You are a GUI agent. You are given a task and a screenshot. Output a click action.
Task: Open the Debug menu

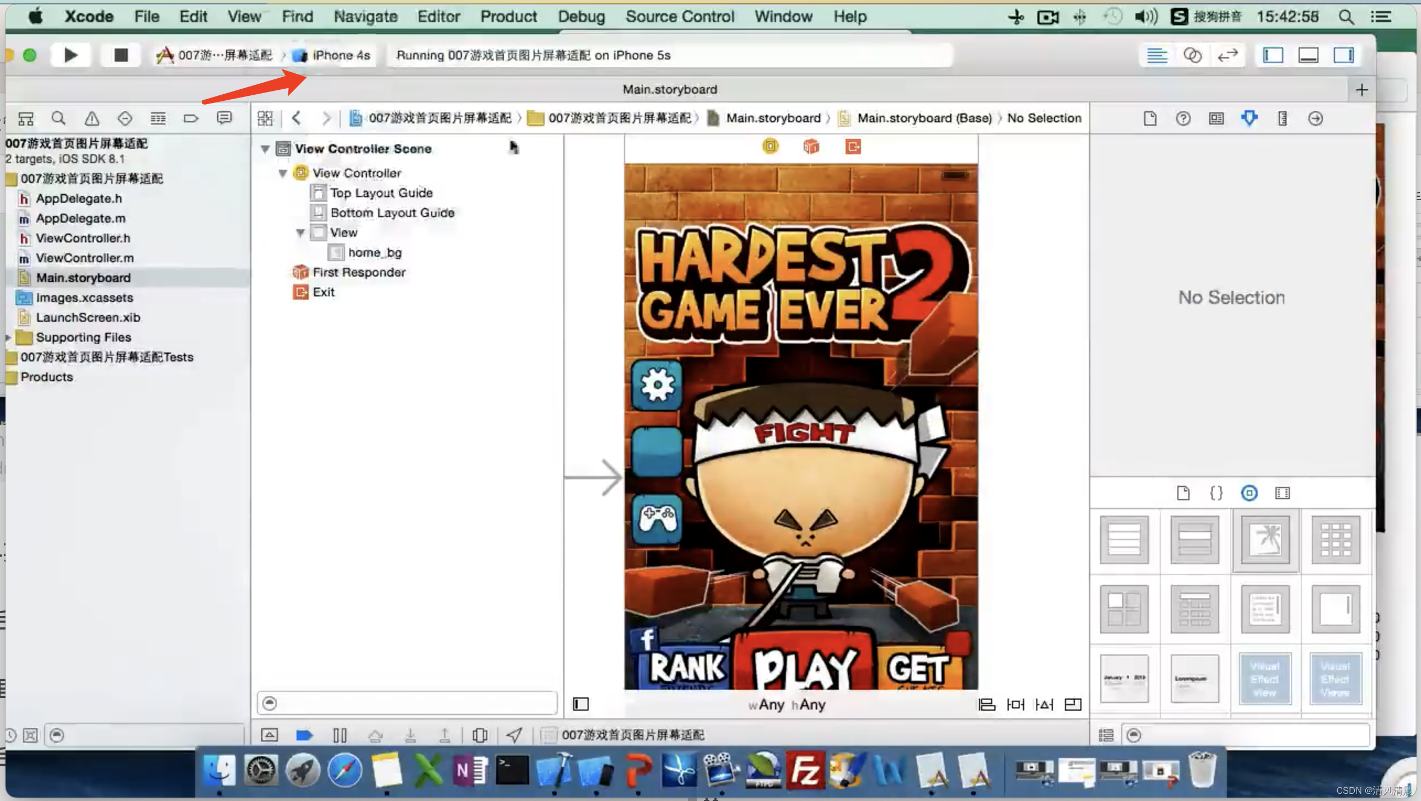tap(582, 17)
